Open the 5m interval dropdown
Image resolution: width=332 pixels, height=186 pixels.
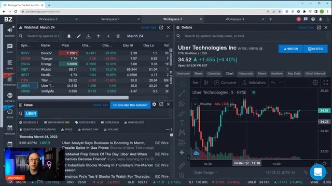195,83
